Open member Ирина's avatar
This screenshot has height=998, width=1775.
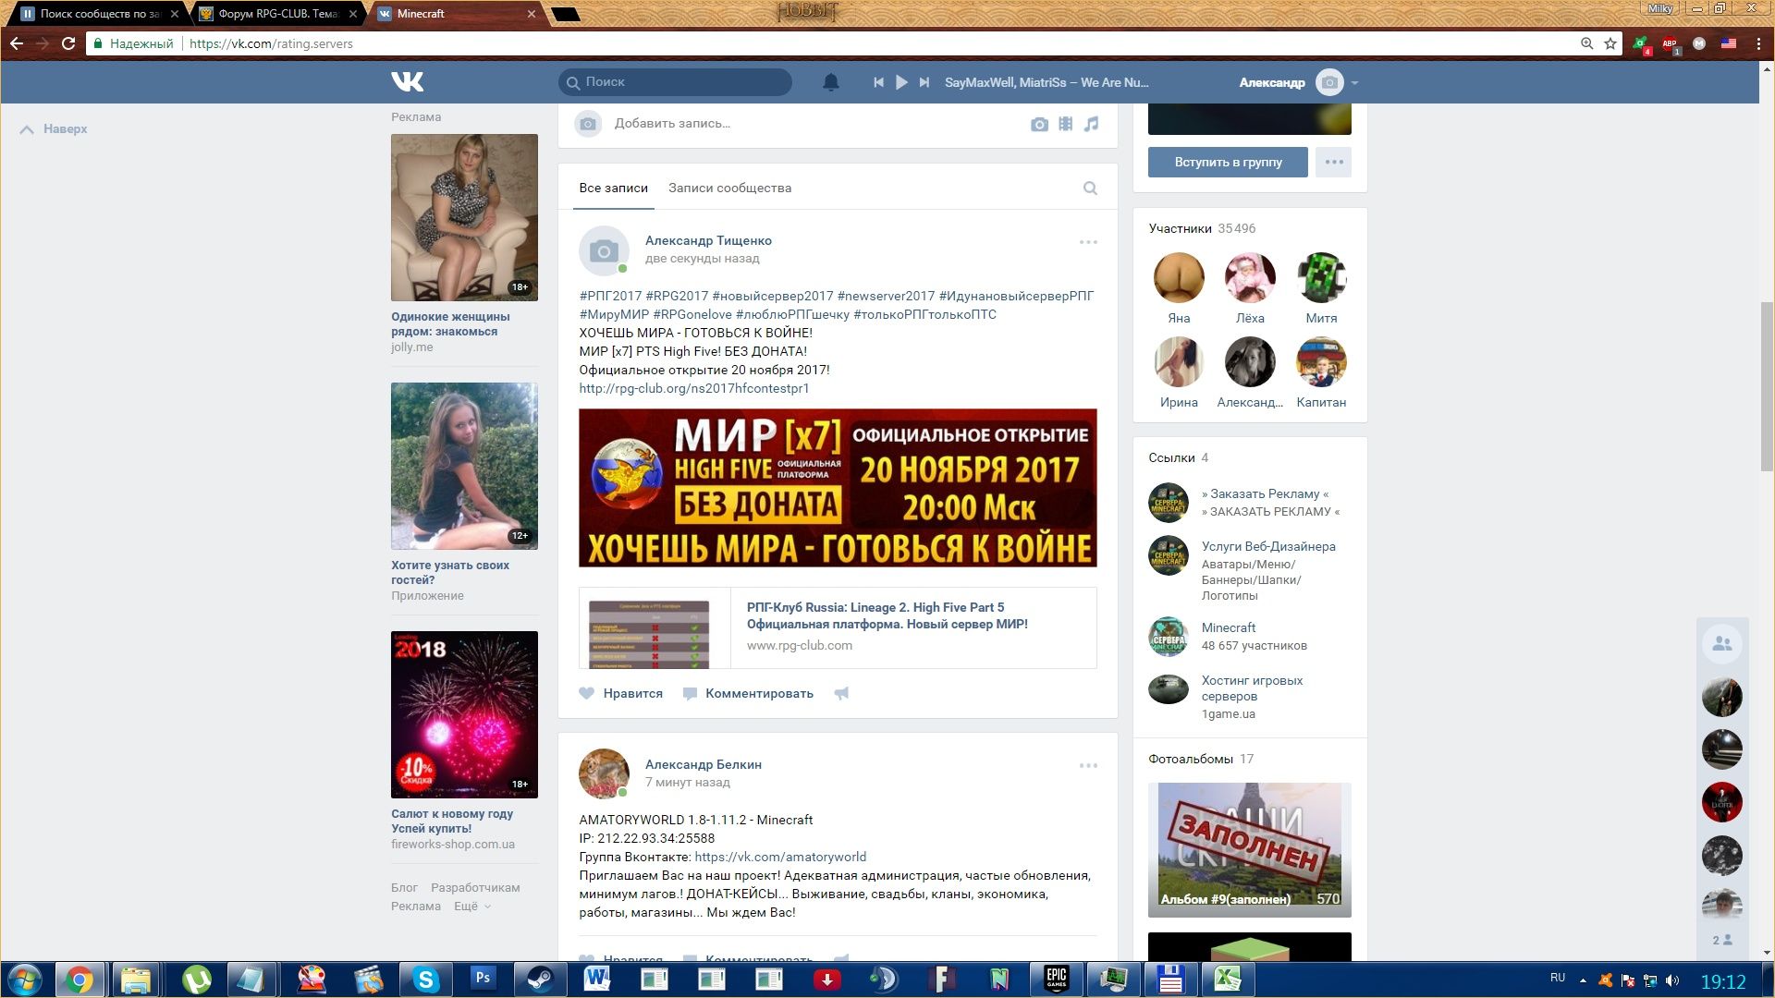(1179, 361)
